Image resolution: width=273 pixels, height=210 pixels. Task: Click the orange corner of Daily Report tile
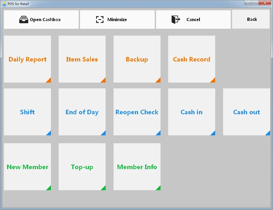[49, 81]
